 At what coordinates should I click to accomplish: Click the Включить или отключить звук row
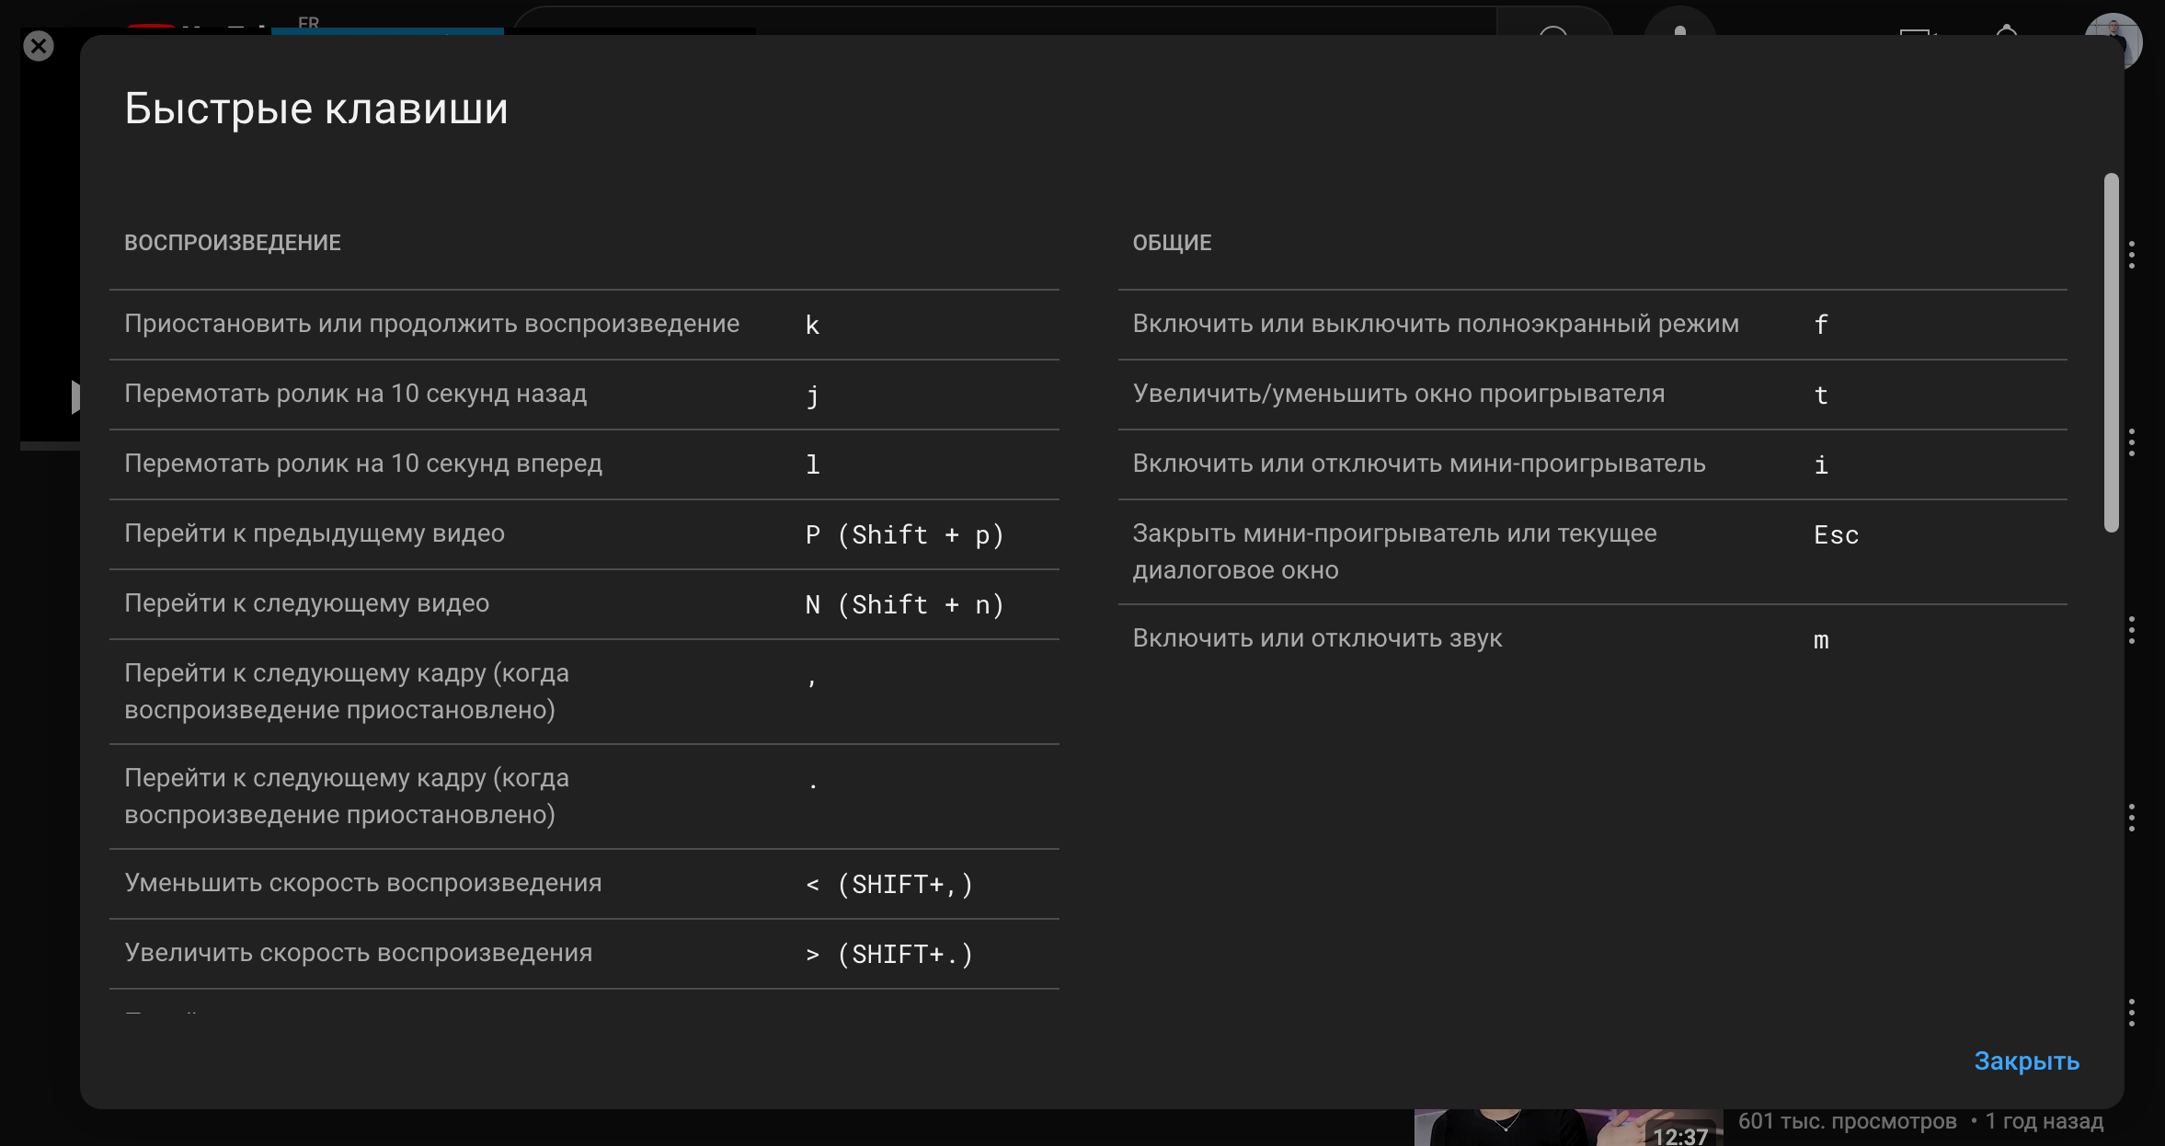1316,638
